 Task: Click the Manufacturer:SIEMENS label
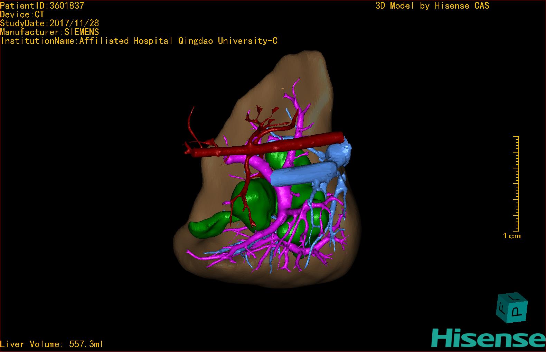(49, 32)
